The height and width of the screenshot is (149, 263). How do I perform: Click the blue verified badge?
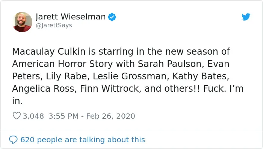point(112,17)
